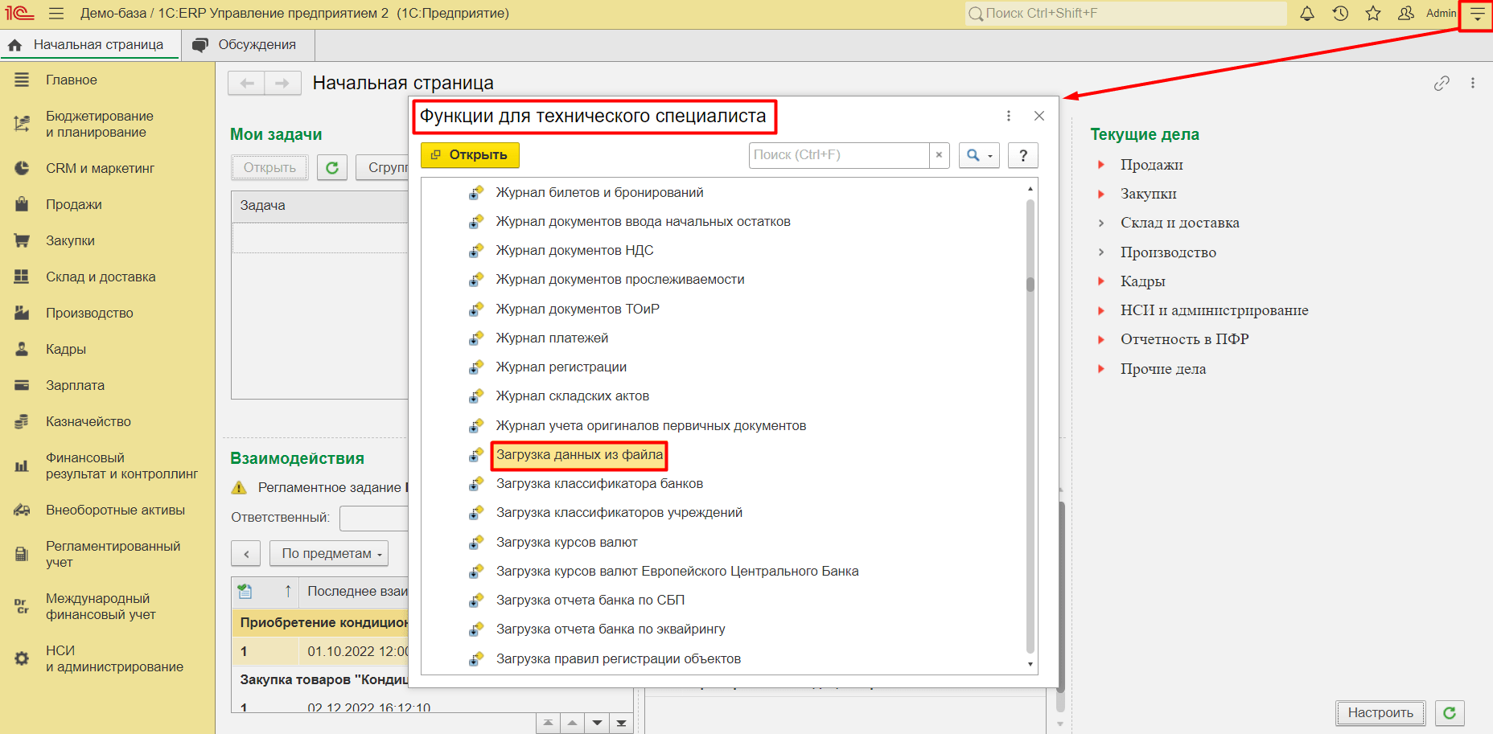This screenshot has height=734, width=1493.
Task: Refresh the Мои задачи list
Action: [331, 167]
